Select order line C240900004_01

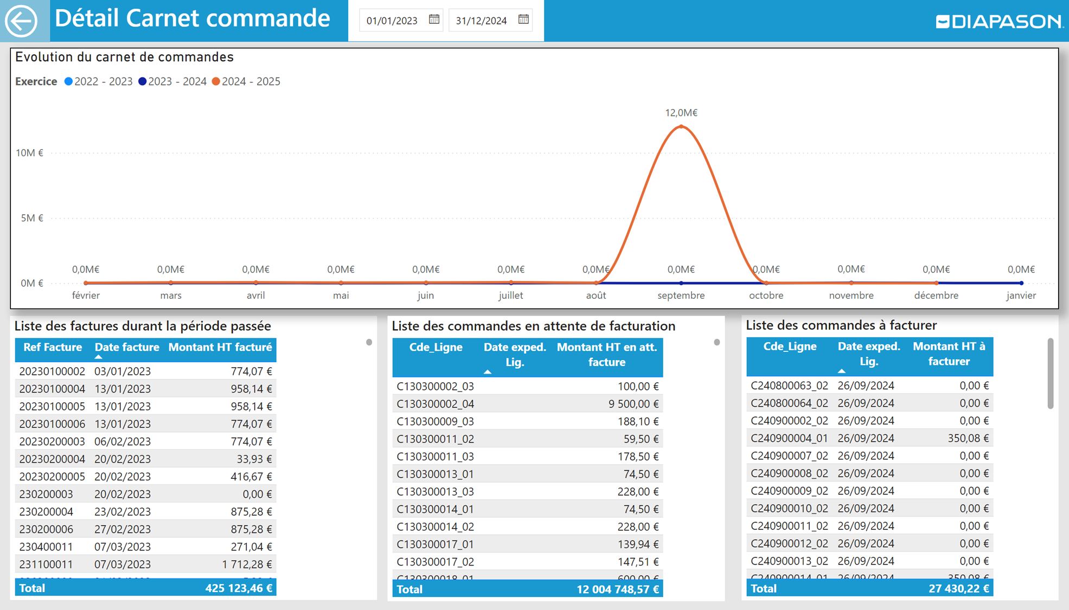point(869,438)
